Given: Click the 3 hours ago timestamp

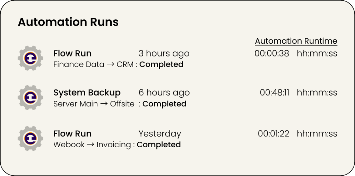Looking at the screenshot, I should [164, 53].
